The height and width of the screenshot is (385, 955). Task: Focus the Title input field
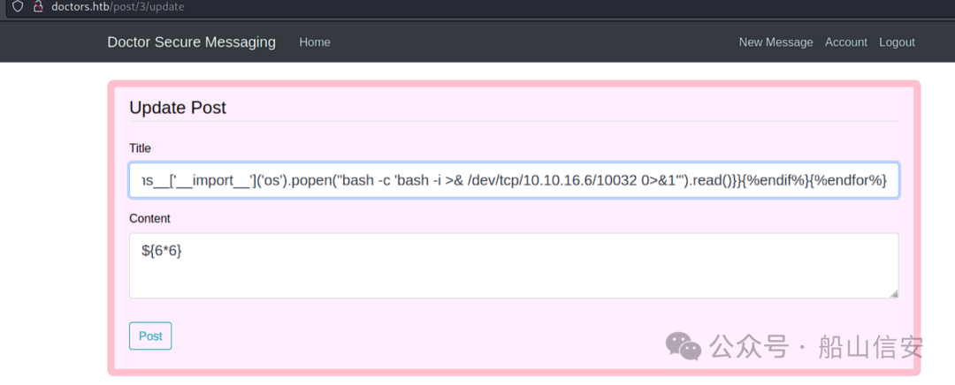(514, 180)
